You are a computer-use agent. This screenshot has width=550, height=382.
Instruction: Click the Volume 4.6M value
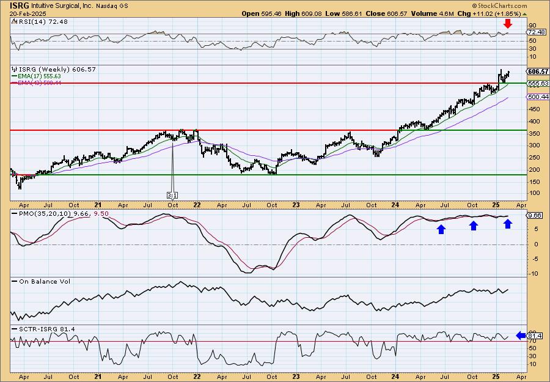[433, 13]
